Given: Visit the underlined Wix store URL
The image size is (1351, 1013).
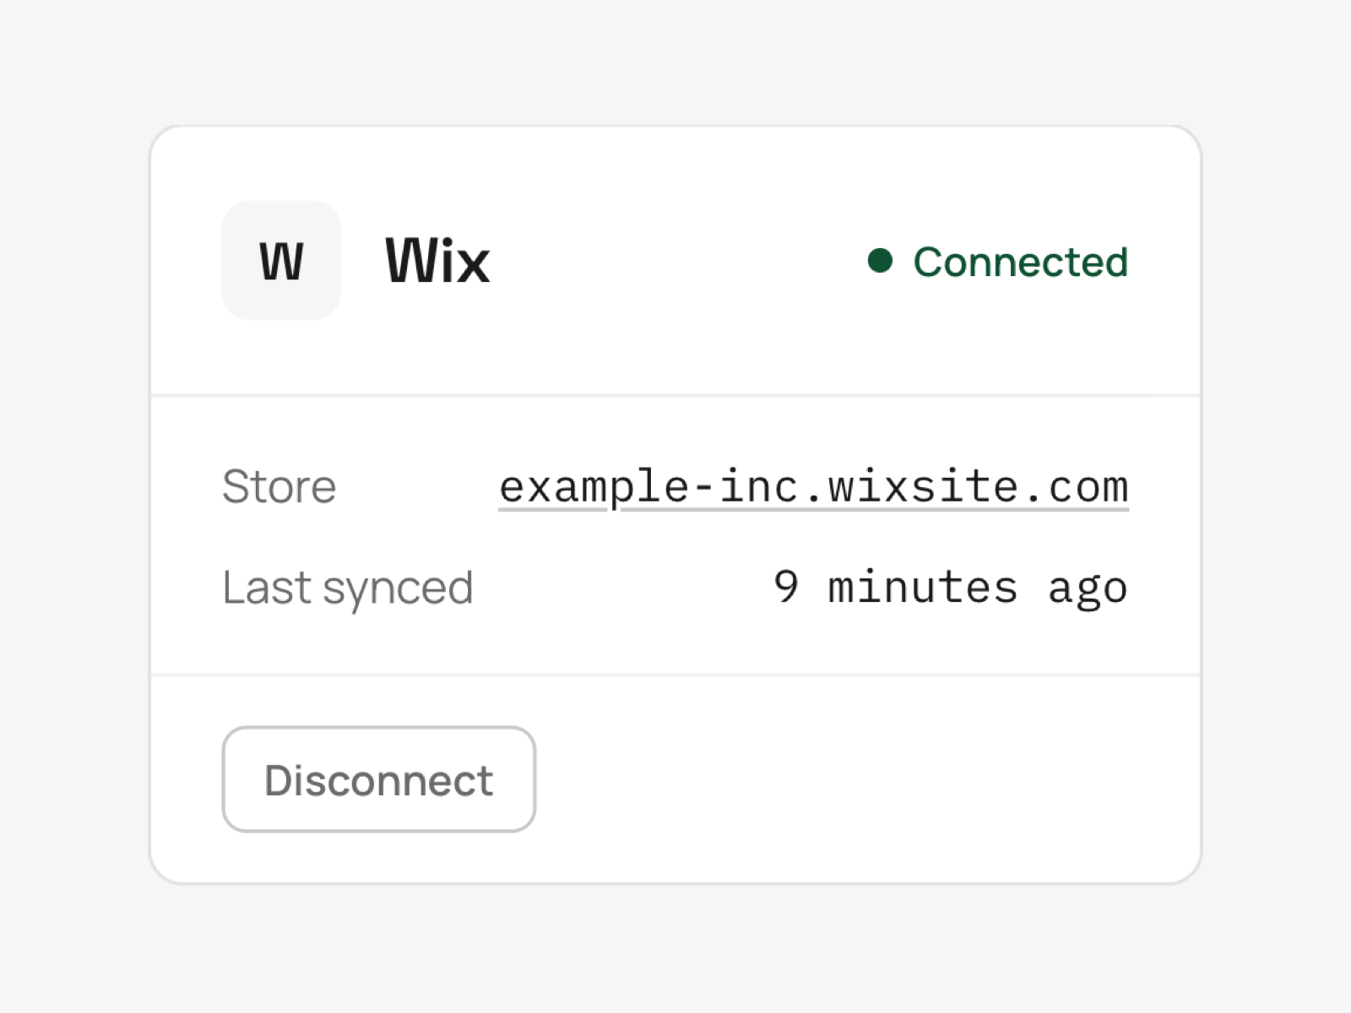Looking at the screenshot, I should 813,487.
